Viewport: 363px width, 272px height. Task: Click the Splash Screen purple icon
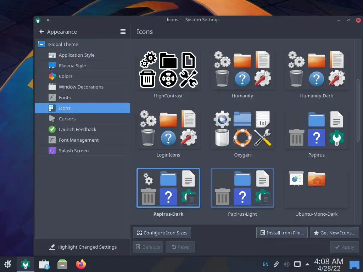pos(52,151)
